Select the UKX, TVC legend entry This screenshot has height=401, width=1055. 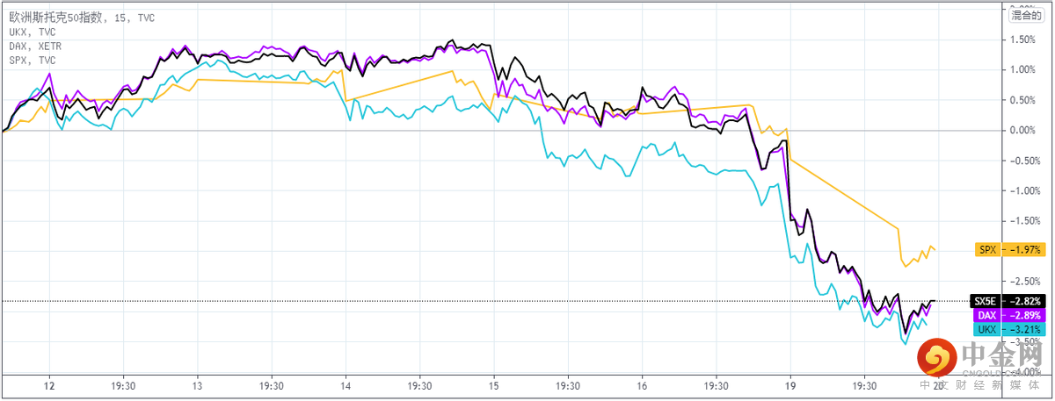click(x=31, y=32)
